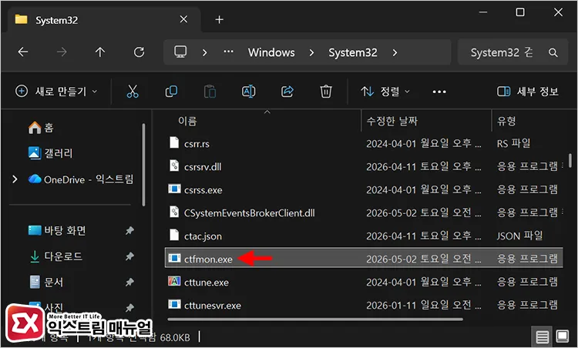Image resolution: width=578 pixels, height=348 pixels.
Task: Click the csrsrv.dll gear file icon
Action: 174,166
